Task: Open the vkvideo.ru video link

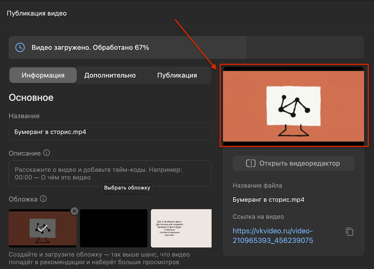Action: (x=273, y=236)
